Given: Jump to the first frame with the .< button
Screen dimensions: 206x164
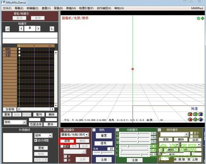Looking at the screenshot, I should tap(7, 29).
